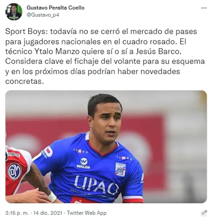Click the sponsor patch on the blue sleeve

(46, 153)
